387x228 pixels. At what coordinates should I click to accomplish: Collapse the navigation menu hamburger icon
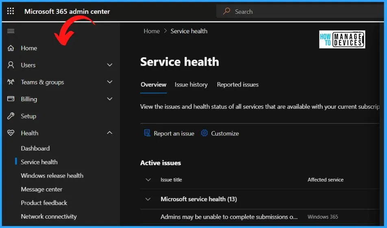point(11,31)
